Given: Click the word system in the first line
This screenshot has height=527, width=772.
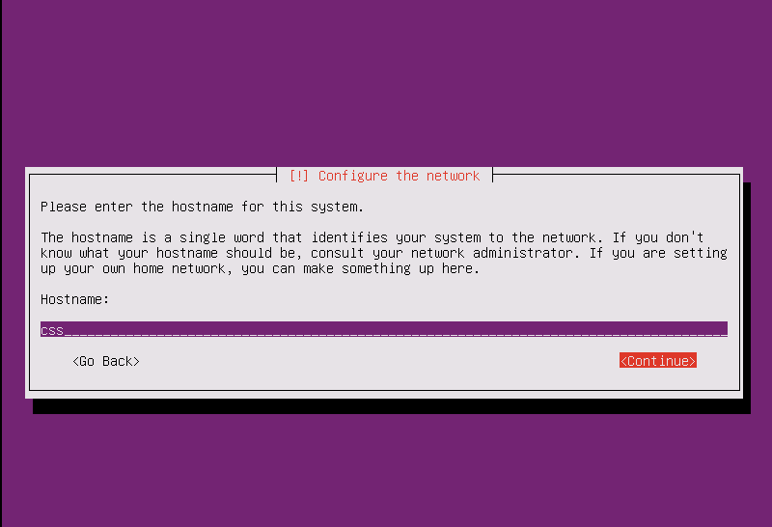Looking at the screenshot, I should click(x=335, y=207).
